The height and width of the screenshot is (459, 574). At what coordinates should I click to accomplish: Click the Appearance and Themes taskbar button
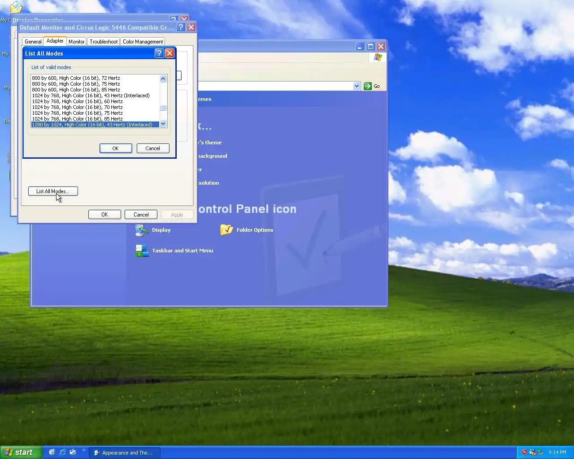click(x=126, y=453)
